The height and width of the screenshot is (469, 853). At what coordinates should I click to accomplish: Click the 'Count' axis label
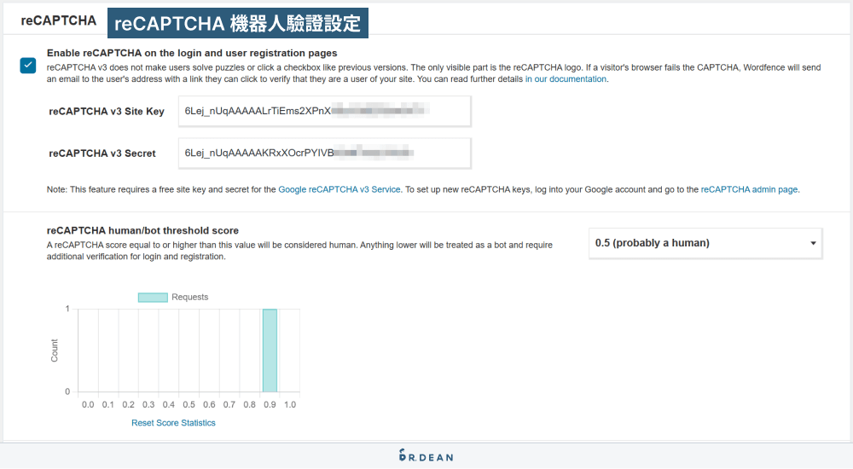click(x=54, y=351)
